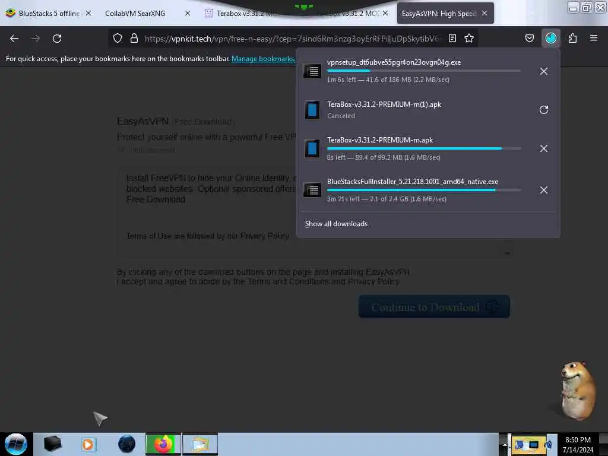This screenshot has width=608, height=456.
Task: Open Show all downloads
Action: pos(336,224)
